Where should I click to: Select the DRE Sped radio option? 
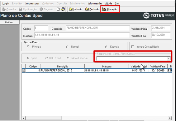[x=47, y=58]
